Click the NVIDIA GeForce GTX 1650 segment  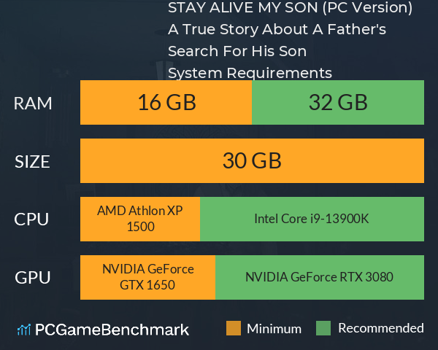point(147,277)
